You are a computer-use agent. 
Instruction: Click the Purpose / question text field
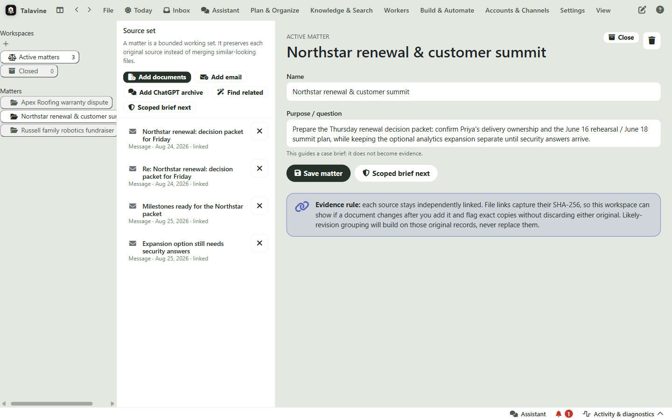[473, 134]
